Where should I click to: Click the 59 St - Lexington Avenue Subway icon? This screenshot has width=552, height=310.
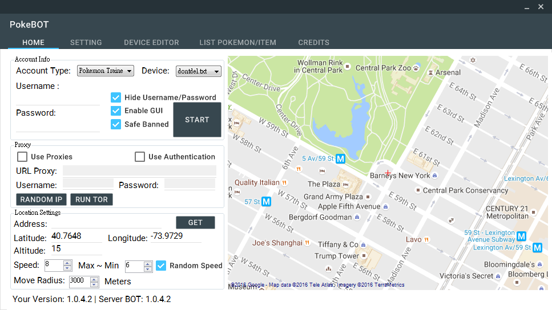(521, 236)
